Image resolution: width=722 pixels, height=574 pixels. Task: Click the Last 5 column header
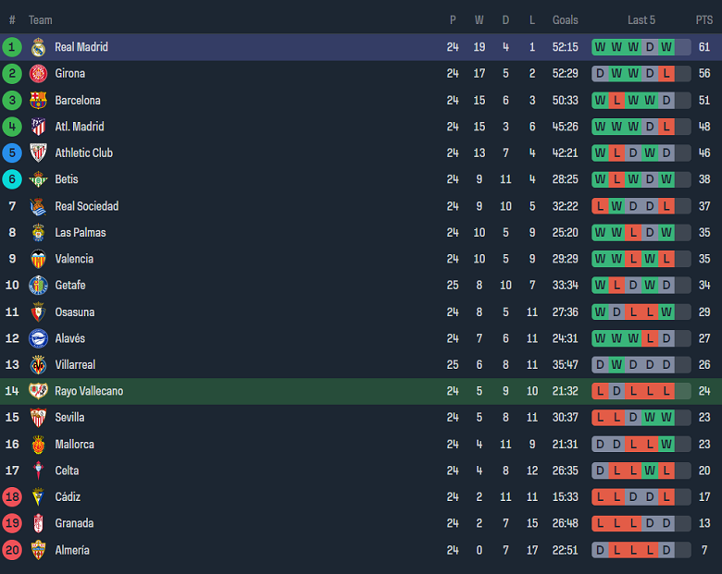click(x=641, y=19)
